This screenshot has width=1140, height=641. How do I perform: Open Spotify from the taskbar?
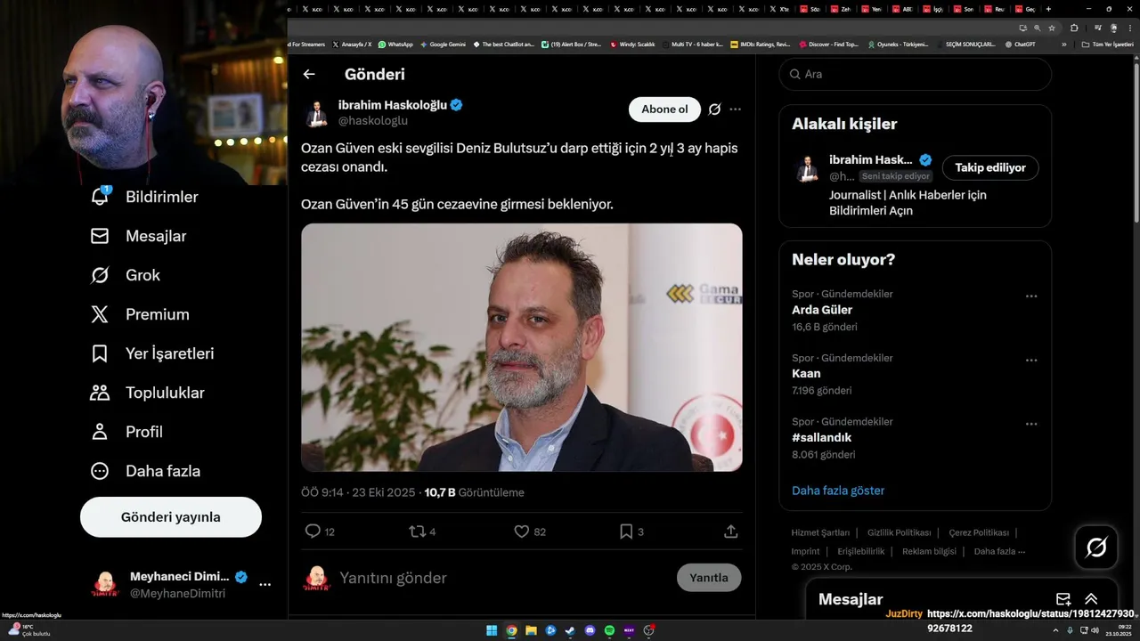click(x=609, y=630)
